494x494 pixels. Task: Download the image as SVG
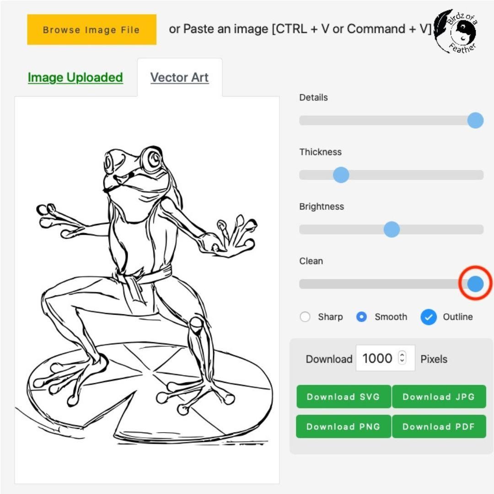[344, 397]
